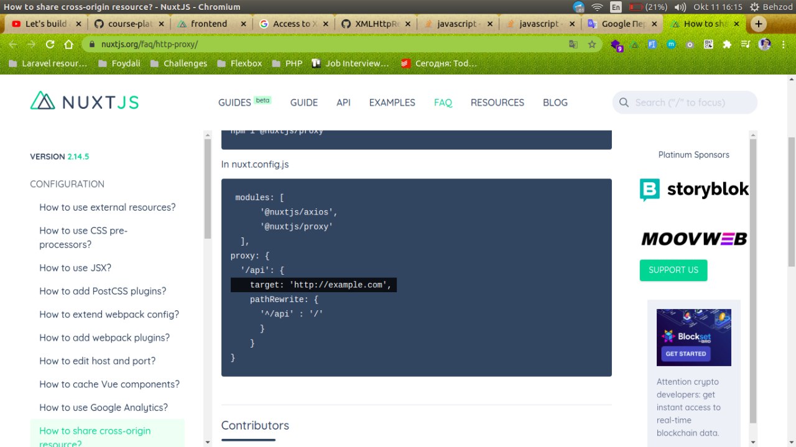Open the purple extension with badge 9
Image resolution: width=796 pixels, height=447 pixels.
[616, 45]
